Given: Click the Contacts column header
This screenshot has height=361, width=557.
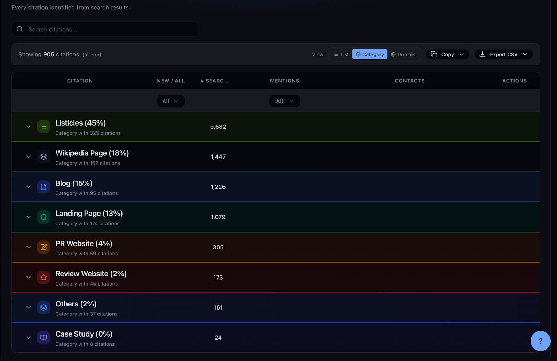Looking at the screenshot, I should pos(409,81).
